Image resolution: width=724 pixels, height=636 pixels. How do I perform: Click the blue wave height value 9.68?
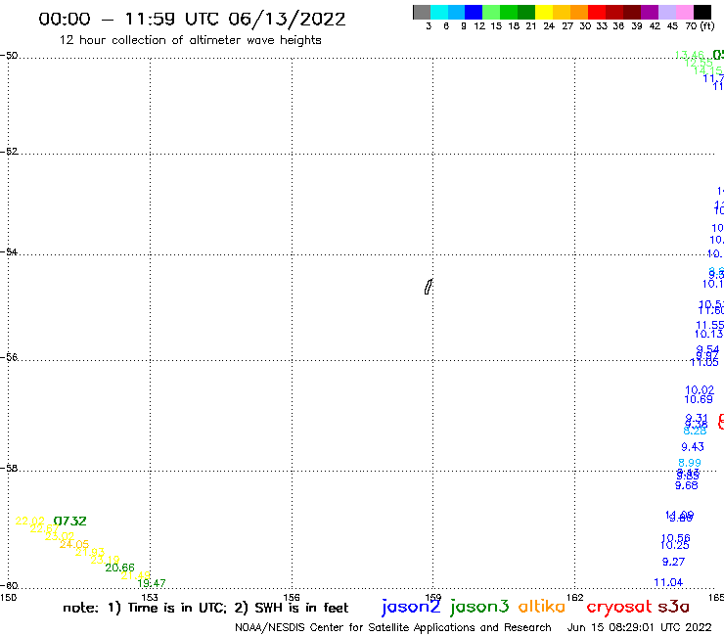coord(686,485)
